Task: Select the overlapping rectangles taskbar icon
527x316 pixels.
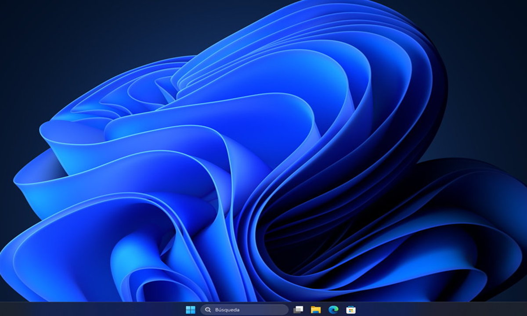Action: [x=298, y=310]
